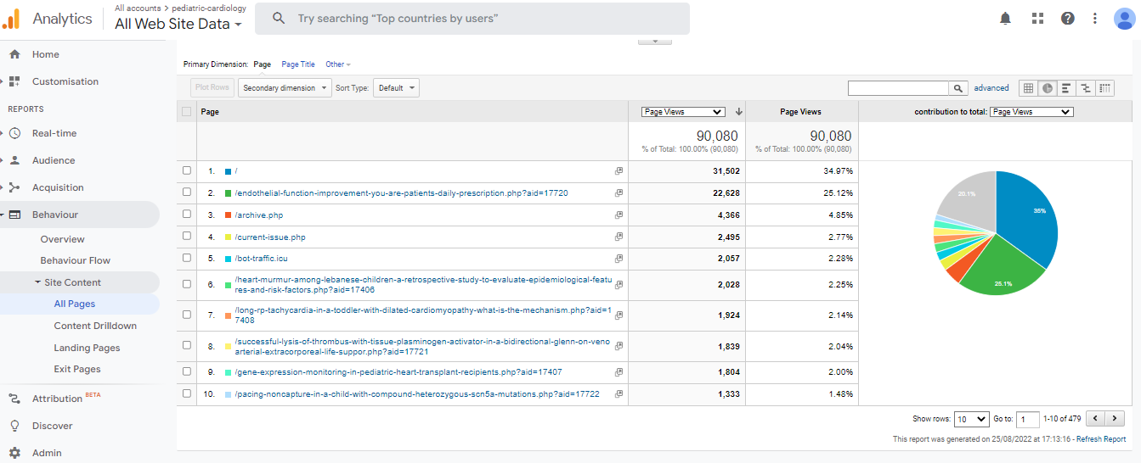Check the /current-issue.php row checkbox
Viewport: 1141px width, 463px height.
[x=187, y=237]
